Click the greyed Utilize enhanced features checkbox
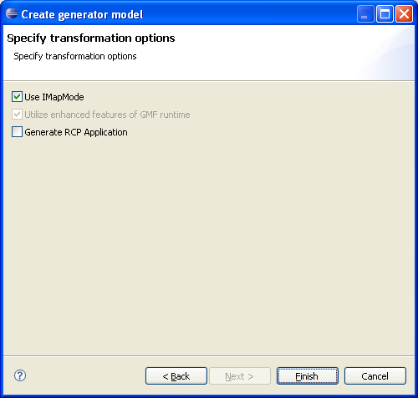418x398 pixels. tap(17, 115)
